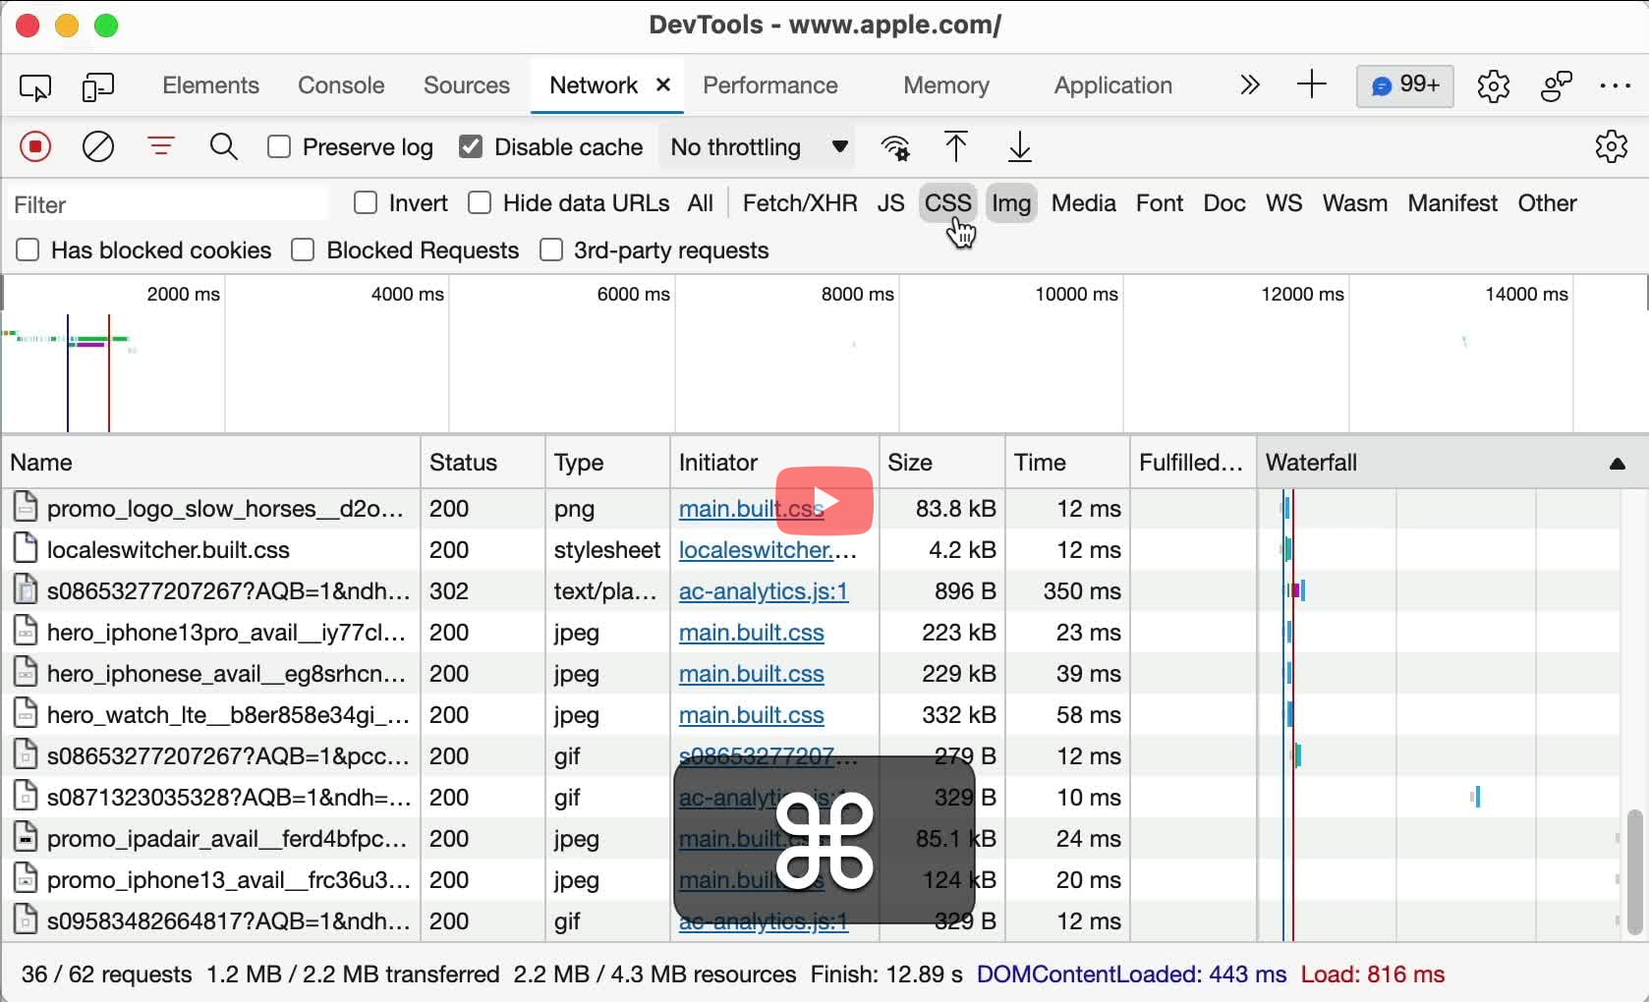
Task: Enable Hide data URLs checkbox
Action: coord(480,203)
